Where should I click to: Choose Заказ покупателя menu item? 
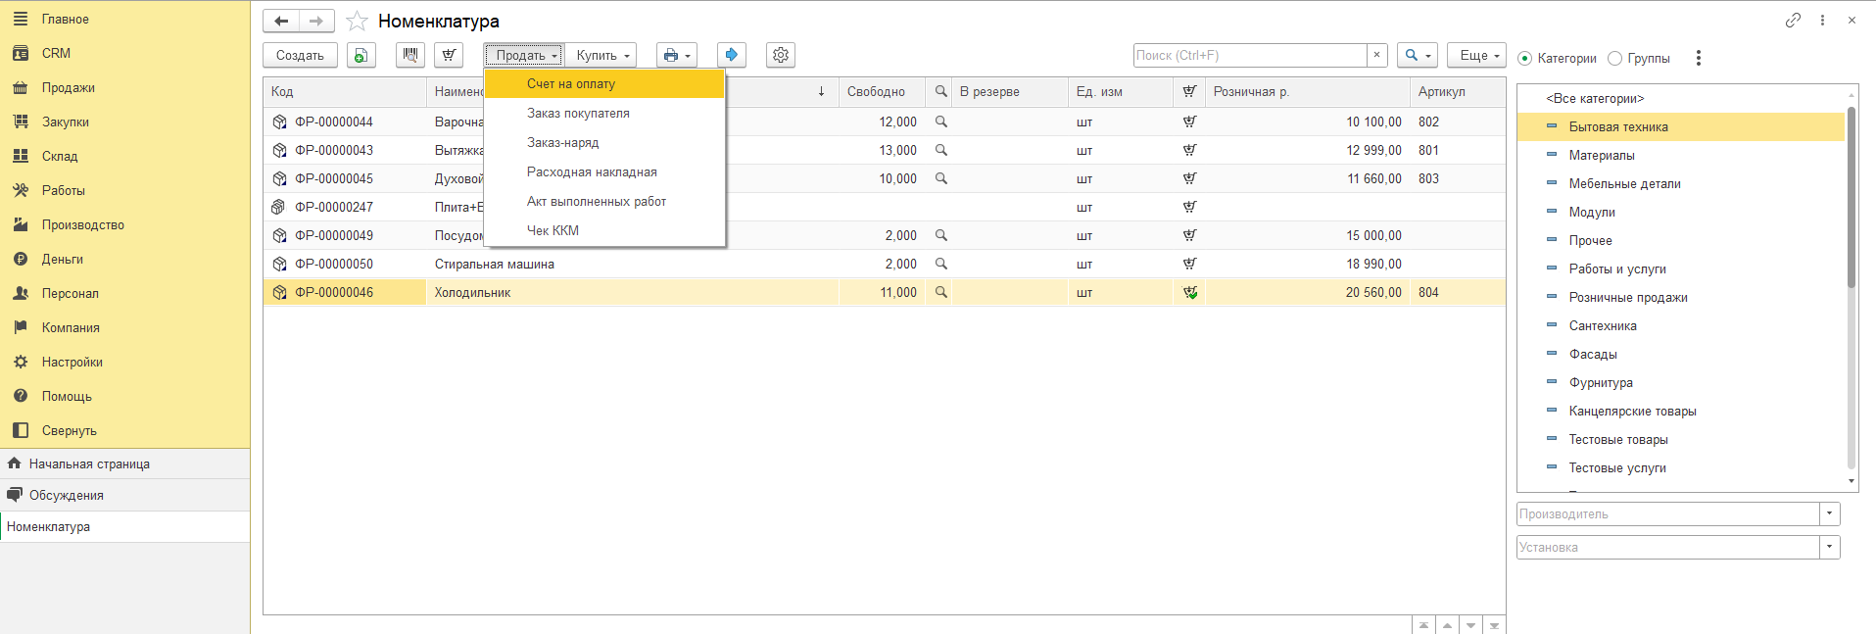pyautogui.click(x=604, y=113)
